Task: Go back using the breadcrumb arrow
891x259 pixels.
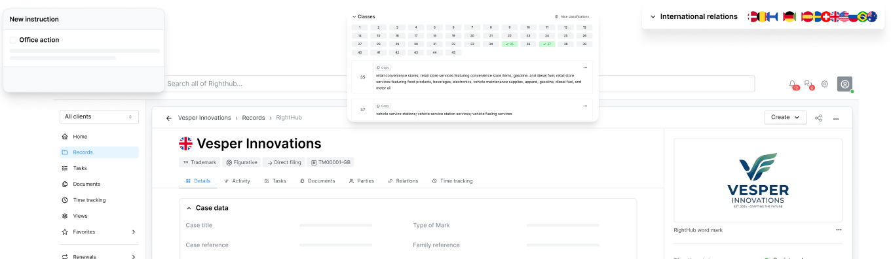Action: [x=169, y=118]
